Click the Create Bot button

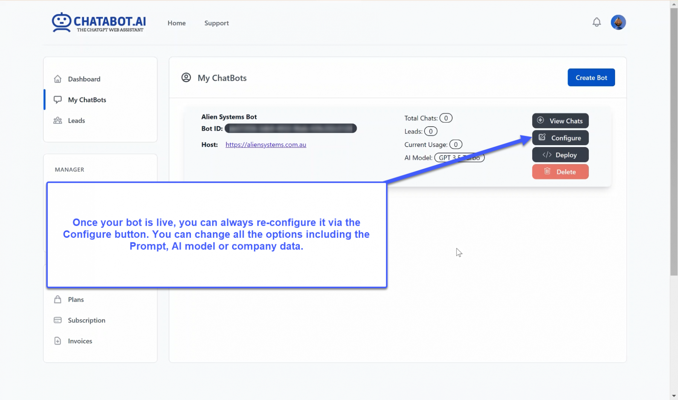tap(591, 77)
